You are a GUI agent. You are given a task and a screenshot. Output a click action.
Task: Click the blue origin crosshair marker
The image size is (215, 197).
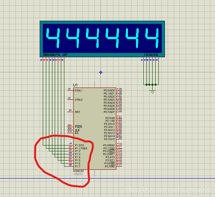[101, 73]
